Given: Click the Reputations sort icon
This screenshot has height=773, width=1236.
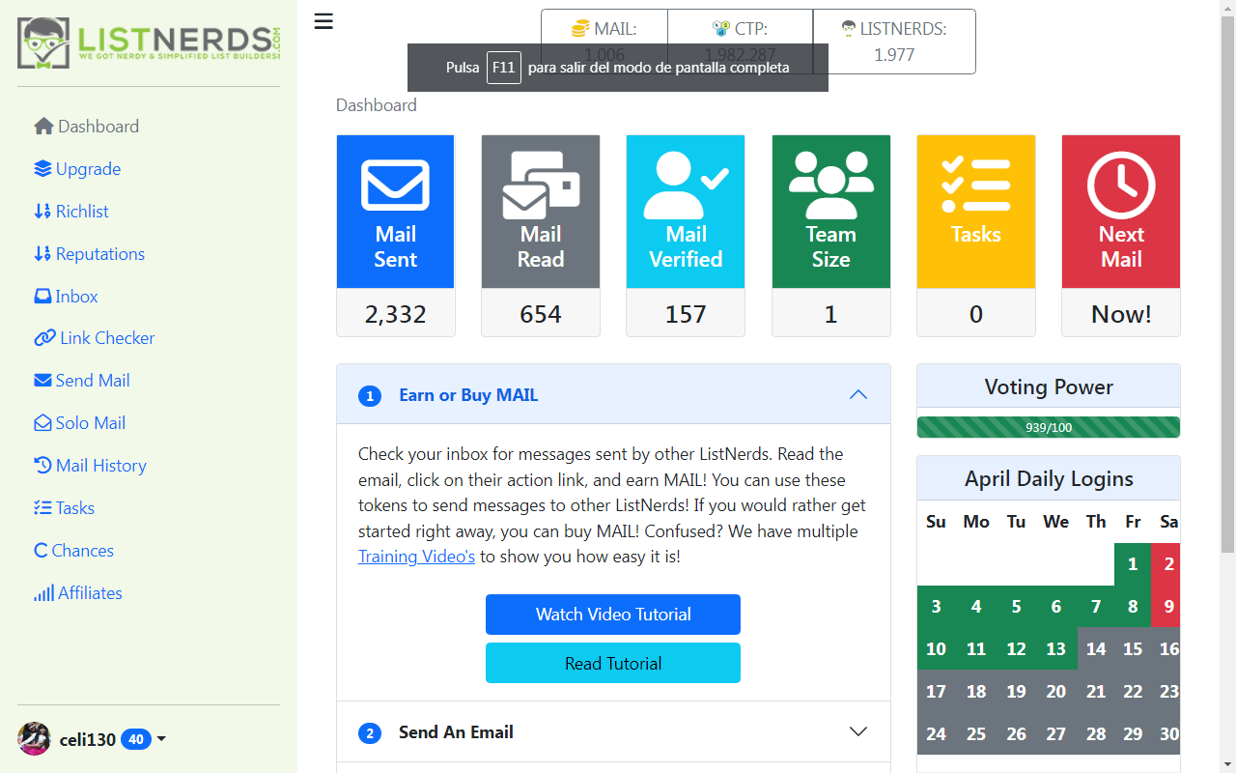Looking at the screenshot, I should (42, 254).
